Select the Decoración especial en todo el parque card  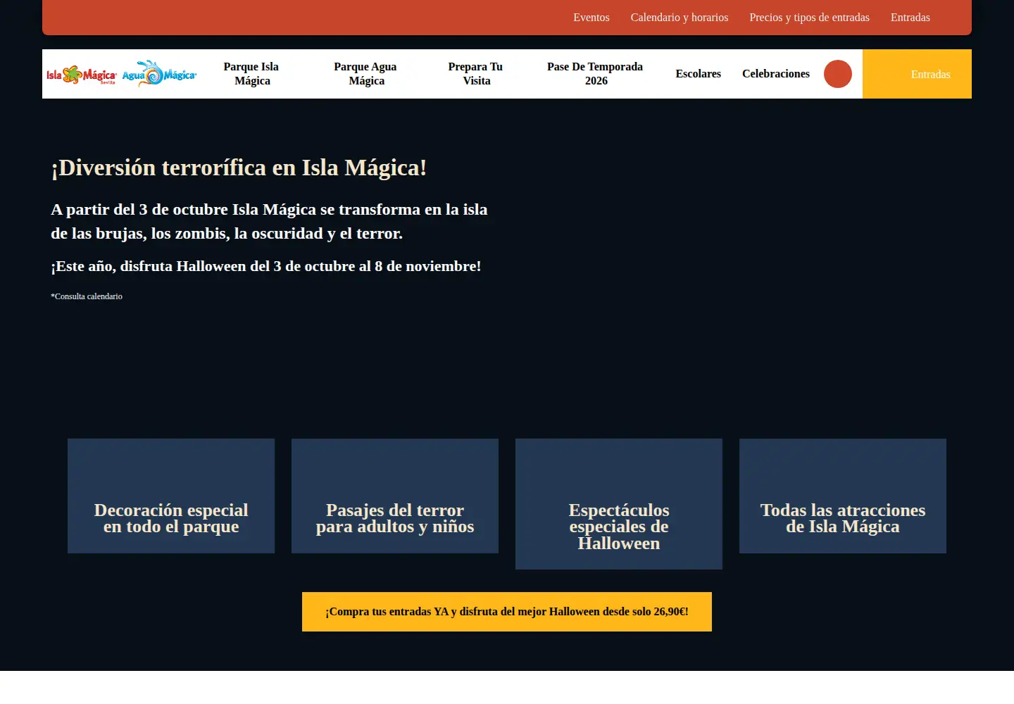click(x=171, y=496)
